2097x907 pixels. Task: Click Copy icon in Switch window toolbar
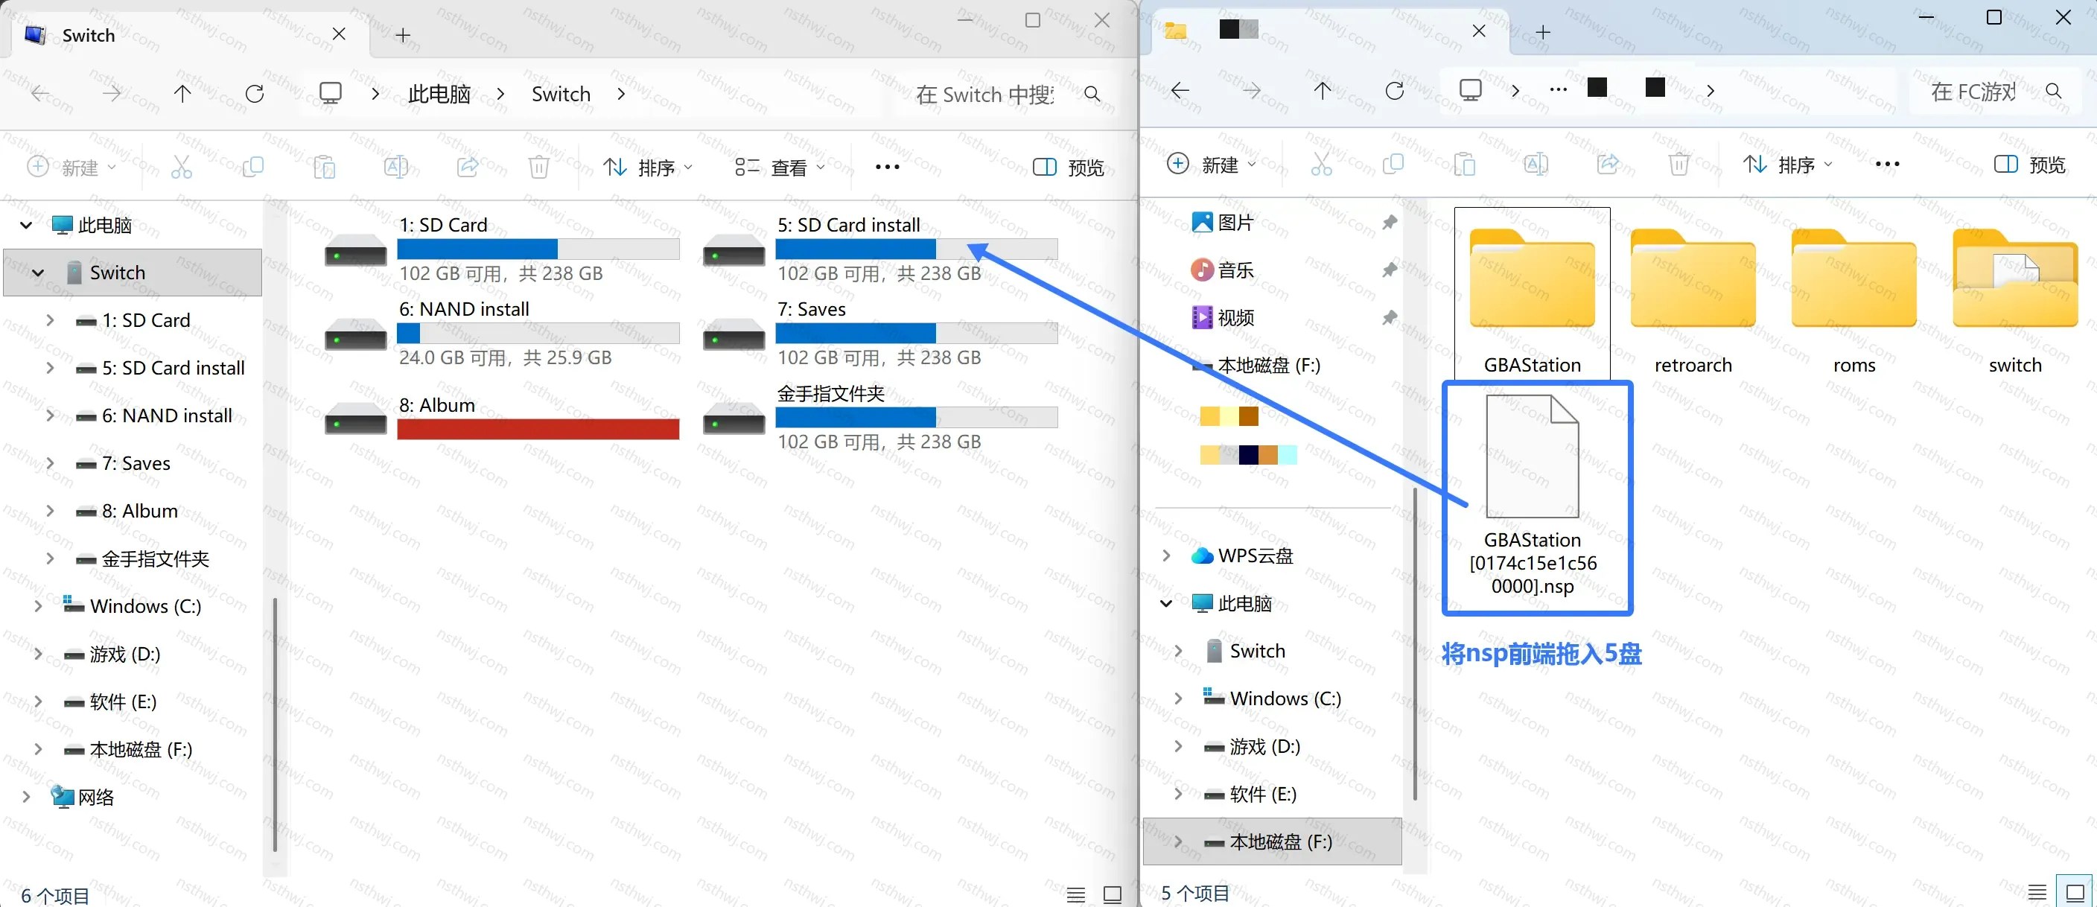click(253, 167)
